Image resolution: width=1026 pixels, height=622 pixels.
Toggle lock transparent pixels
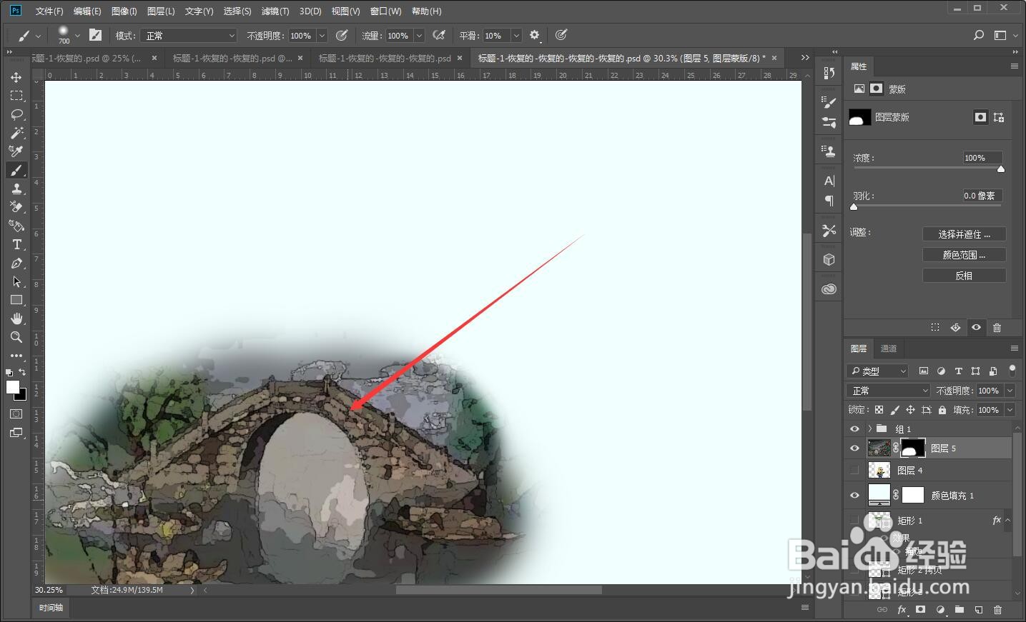coord(879,410)
